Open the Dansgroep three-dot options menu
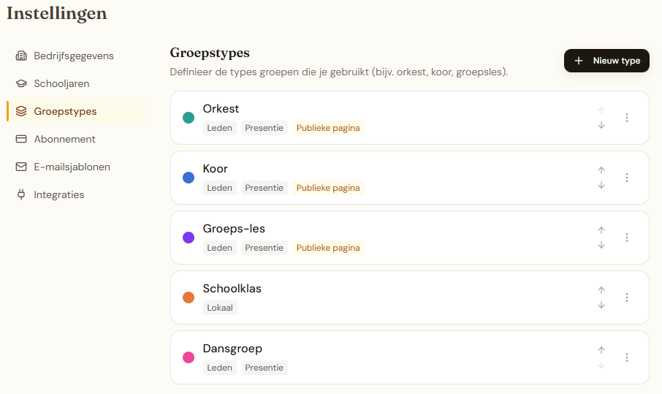Screen dimensions: 662x394 (x=627, y=357)
